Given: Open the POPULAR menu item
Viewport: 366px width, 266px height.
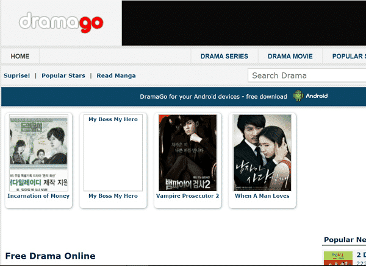Looking at the screenshot, I should [x=348, y=56].
